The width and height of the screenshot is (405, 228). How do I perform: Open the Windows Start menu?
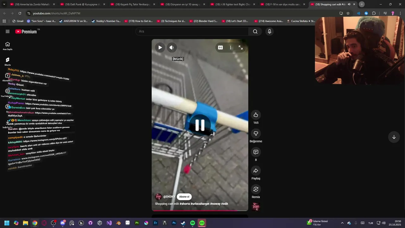tap(7, 223)
